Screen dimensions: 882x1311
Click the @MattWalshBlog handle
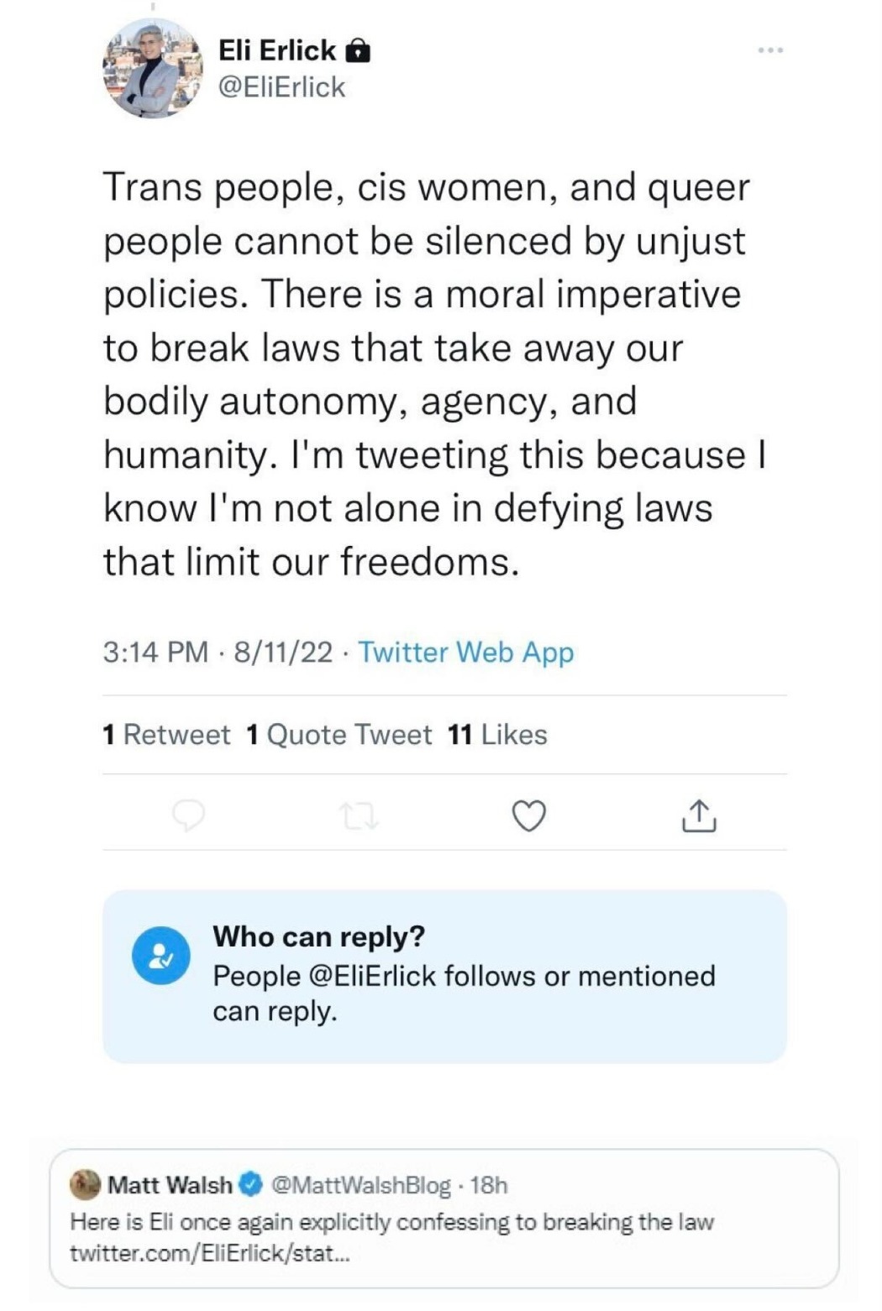pyautogui.click(x=362, y=1184)
